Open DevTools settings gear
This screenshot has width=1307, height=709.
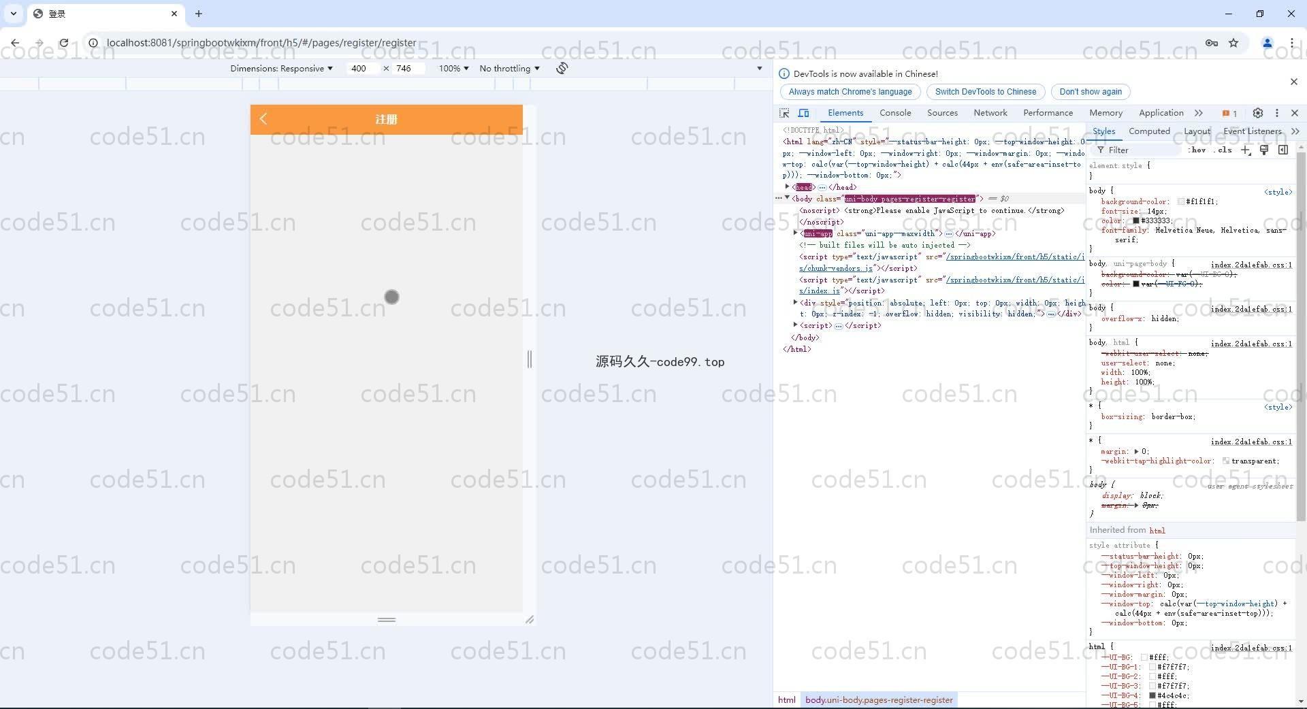[1258, 113]
